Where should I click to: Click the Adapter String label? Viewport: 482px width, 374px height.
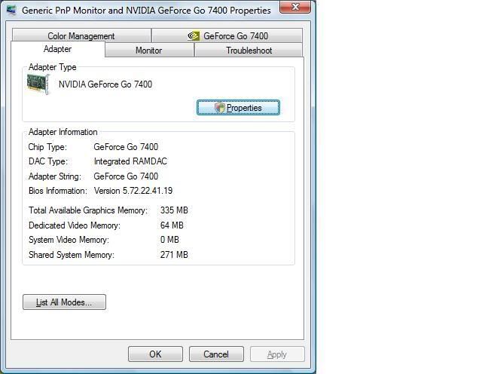pyautogui.click(x=55, y=176)
